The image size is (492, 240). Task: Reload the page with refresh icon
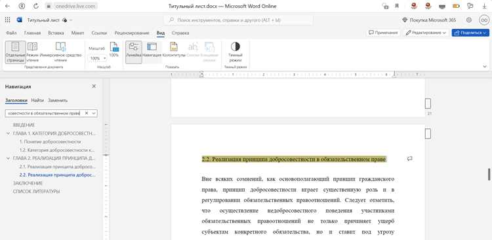point(36,6)
